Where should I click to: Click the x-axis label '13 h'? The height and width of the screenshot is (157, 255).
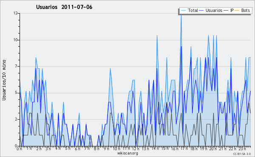[x=145, y=149]
